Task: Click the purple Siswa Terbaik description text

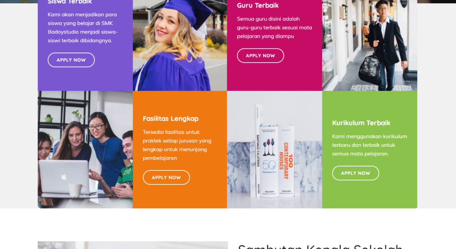Action: coord(82,28)
